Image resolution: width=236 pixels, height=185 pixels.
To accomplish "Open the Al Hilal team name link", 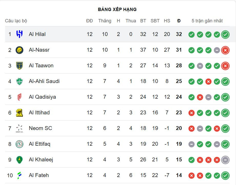I will point(37,34).
